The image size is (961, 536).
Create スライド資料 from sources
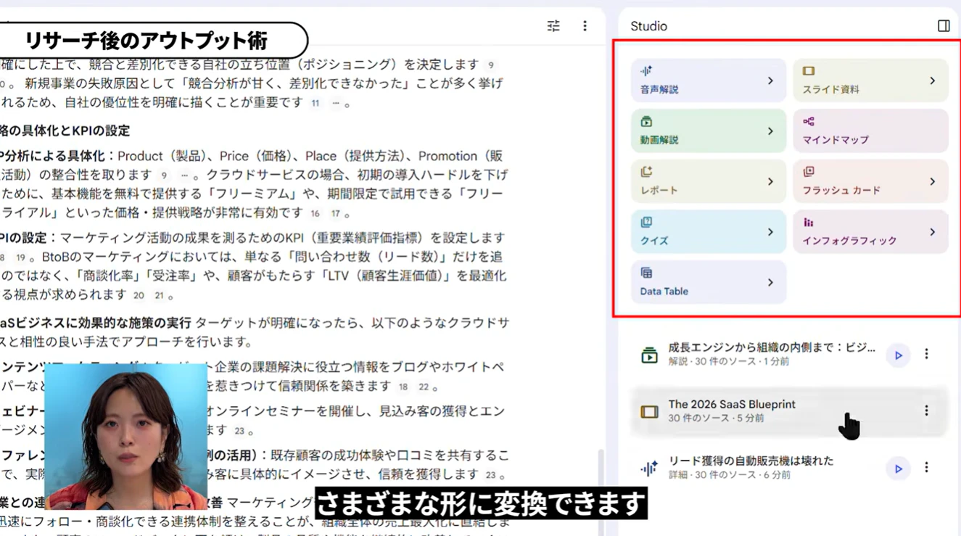click(870, 81)
